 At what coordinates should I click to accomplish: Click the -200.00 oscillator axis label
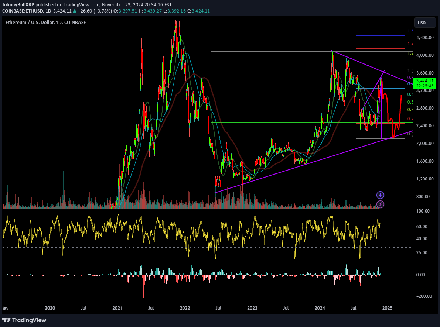[x=424, y=296]
